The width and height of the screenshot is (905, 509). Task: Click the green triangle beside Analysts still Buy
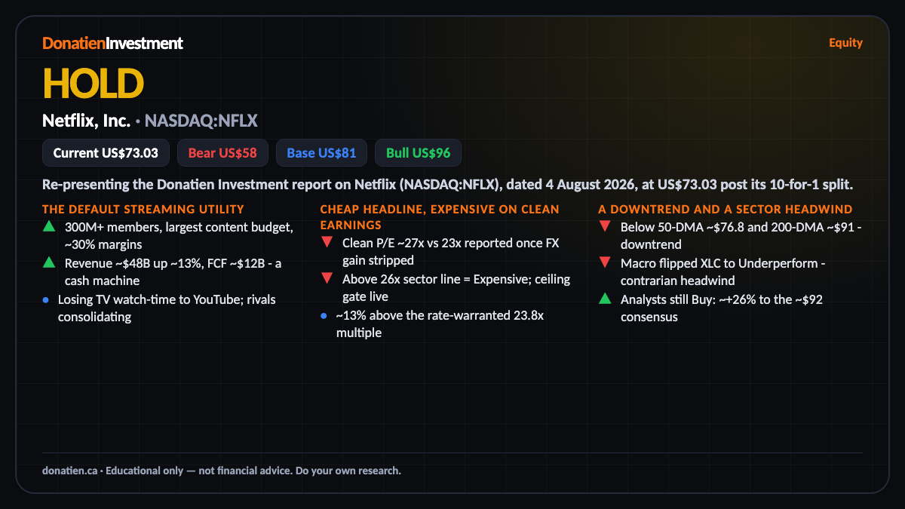click(604, 299)
